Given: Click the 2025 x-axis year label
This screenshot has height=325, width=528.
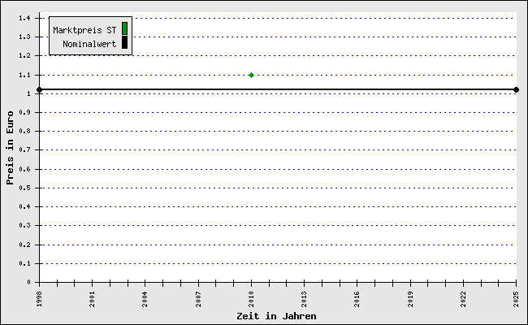Looking at the screenshot, I should point(517,299).
